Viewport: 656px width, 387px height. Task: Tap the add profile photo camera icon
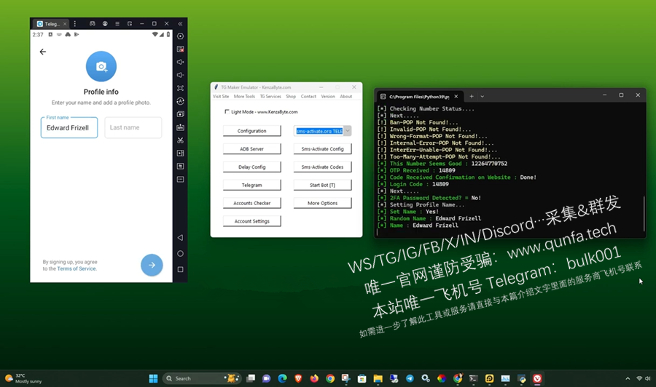tap(101, 66)
